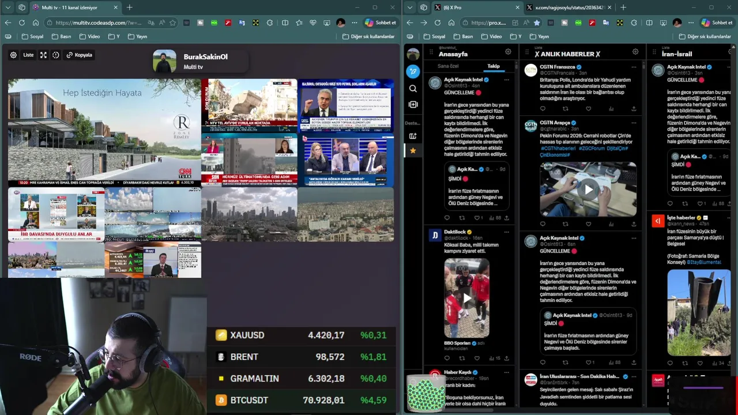Click the #ZGCForum hashtag link
The width and height of the screenshot is (738, 415).
(591, 148)
